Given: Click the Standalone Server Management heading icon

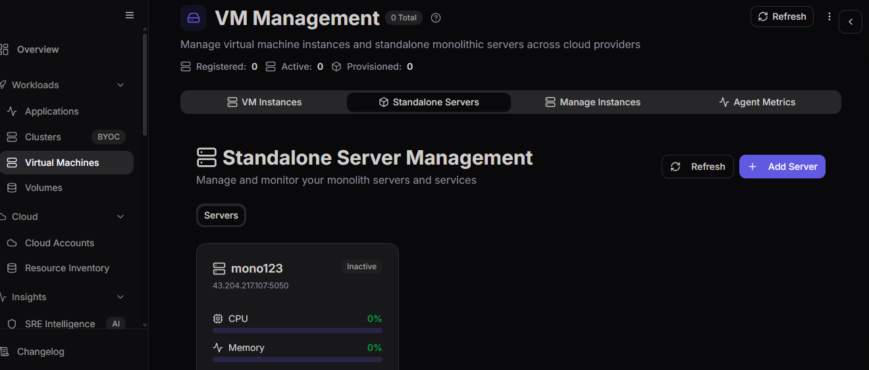Looking at the screenshot, I should (207, 157).
